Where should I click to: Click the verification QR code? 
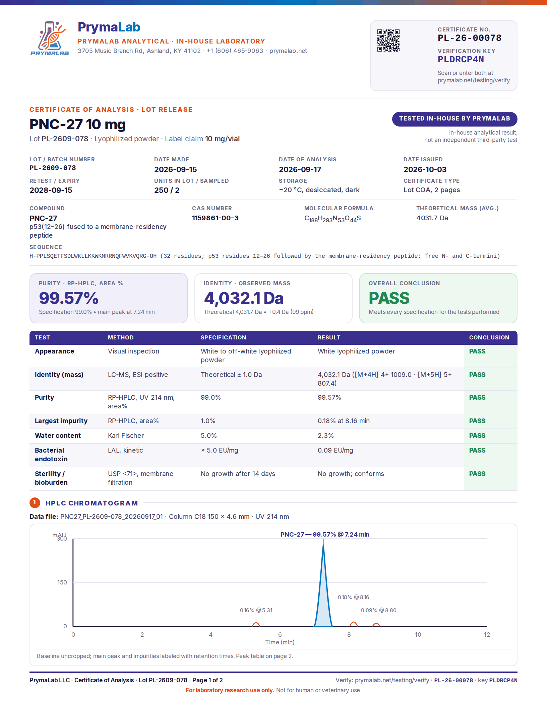(388, 41)
